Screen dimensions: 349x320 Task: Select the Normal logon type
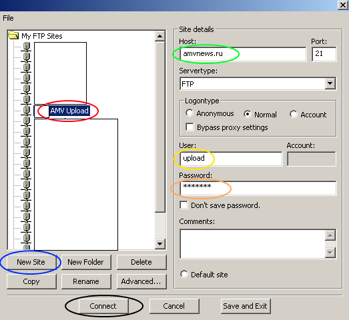click(248, 114)
